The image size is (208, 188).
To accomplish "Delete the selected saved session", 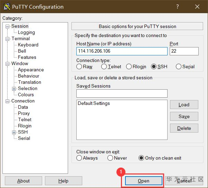I will [x=184, y=128].
